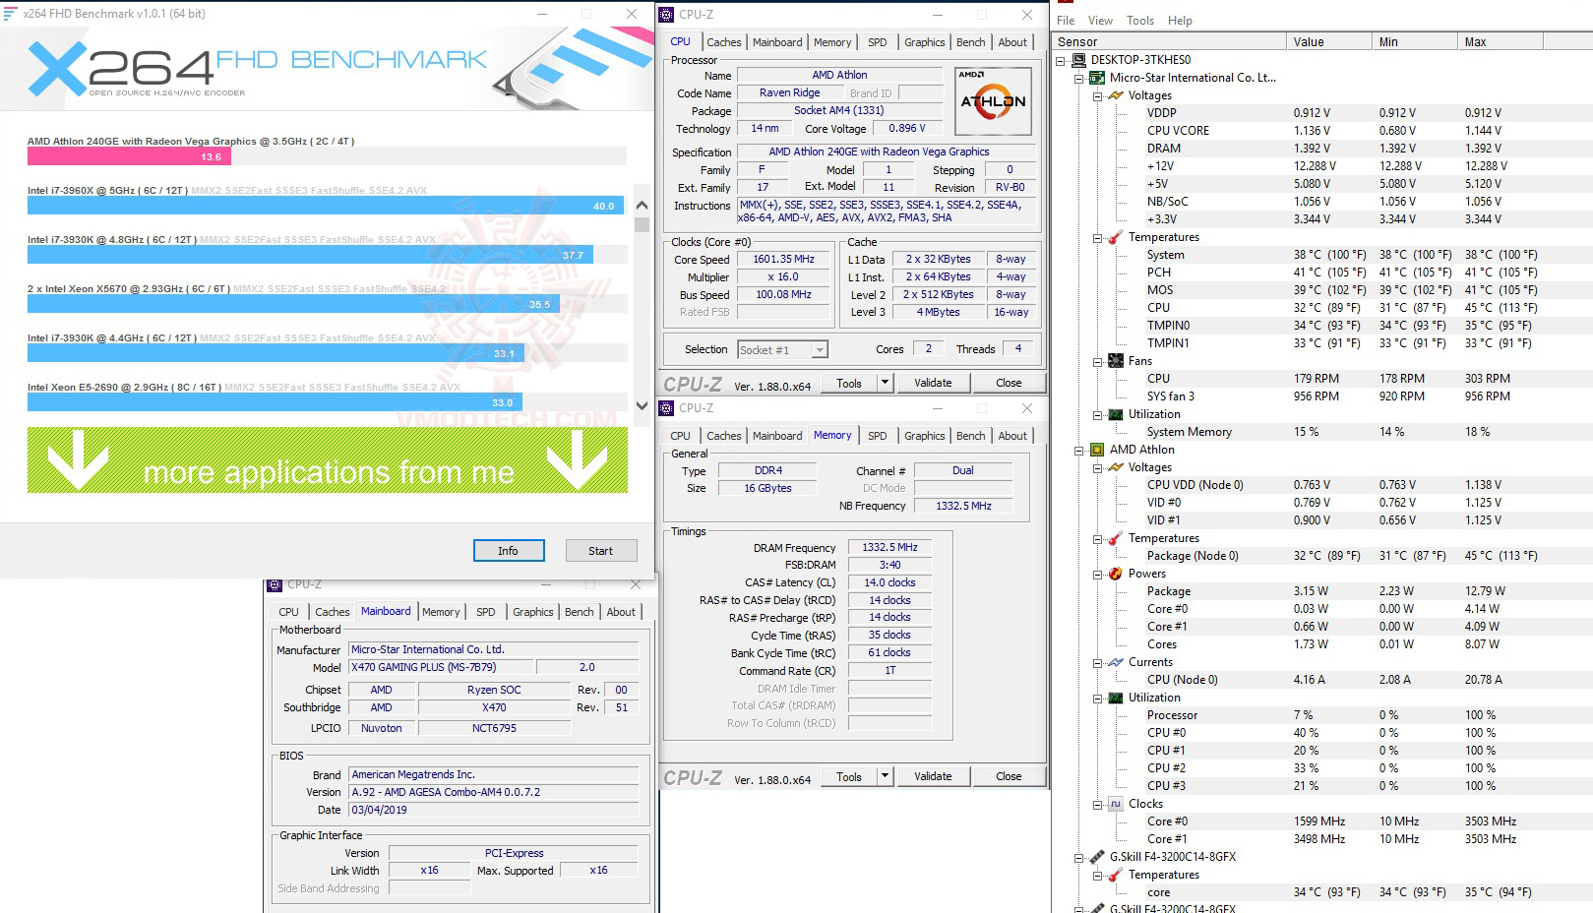The width and height of the screenshot is (1593, 913).
Task: Click the up arrow of the benchmark results scrollbar
Action: (x=642, y=206)
